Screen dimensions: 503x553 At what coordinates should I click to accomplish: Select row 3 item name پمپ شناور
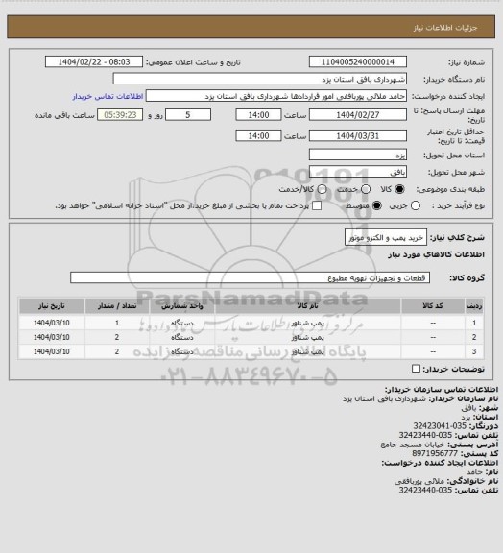click(x=307, y=351)
